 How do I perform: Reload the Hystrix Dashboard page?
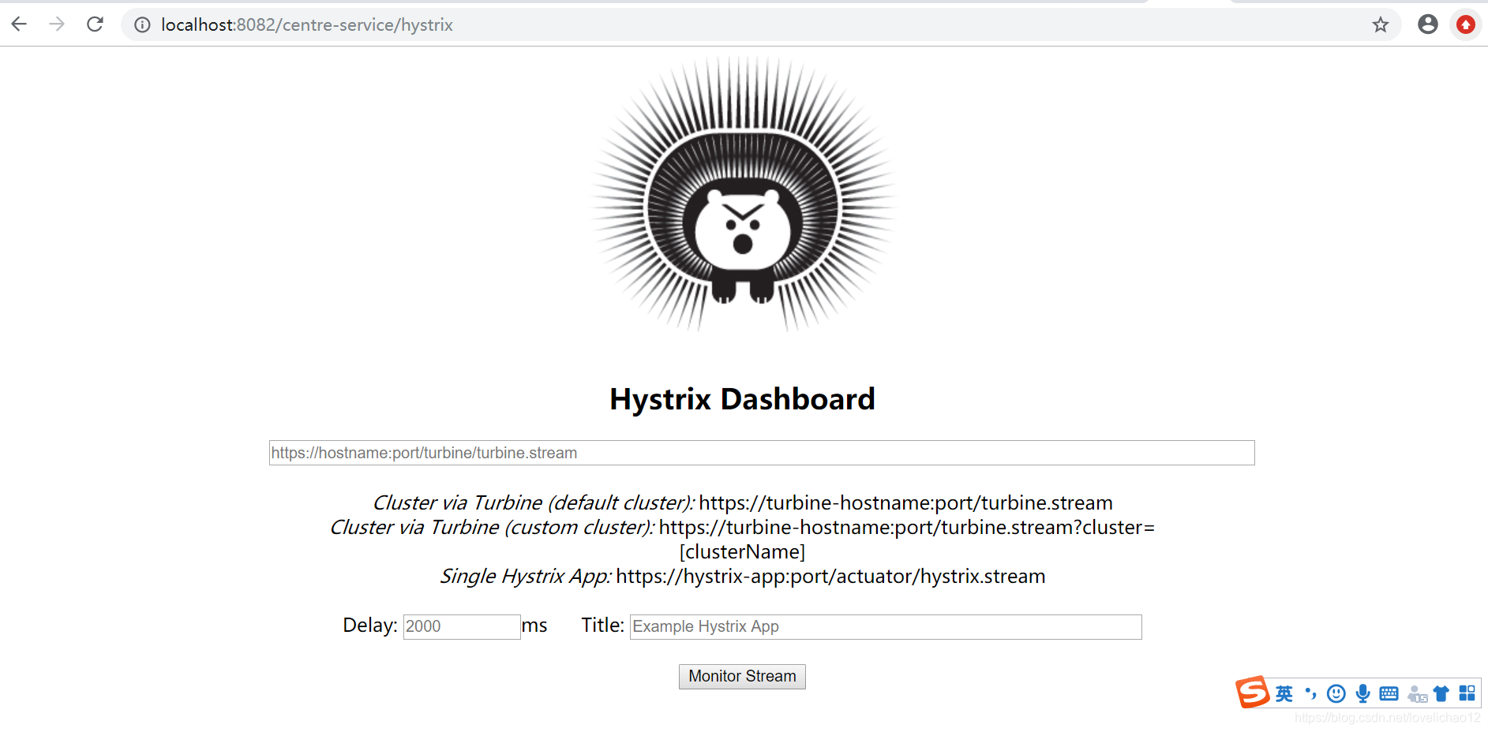tap(95, 24)
